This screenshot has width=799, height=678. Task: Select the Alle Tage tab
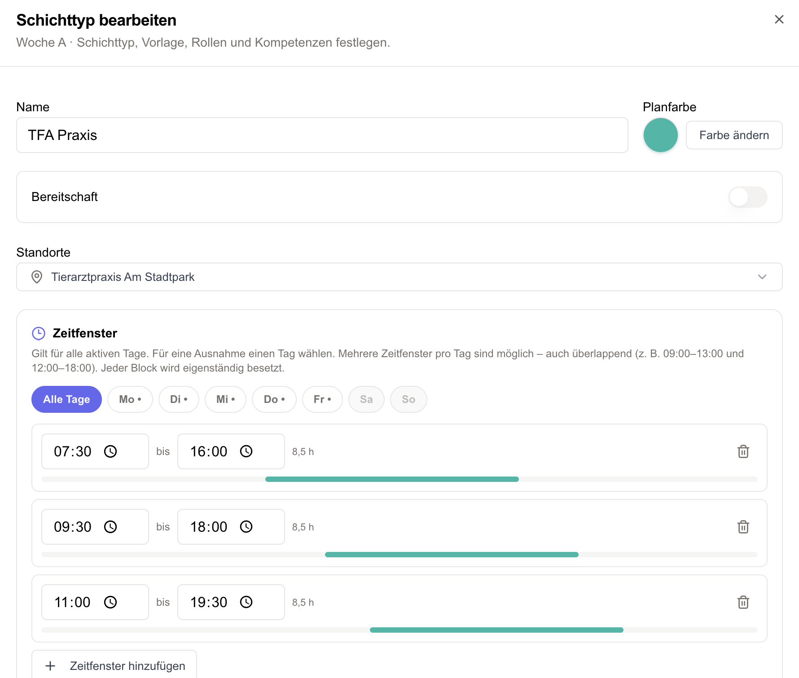tap(66, 399)
